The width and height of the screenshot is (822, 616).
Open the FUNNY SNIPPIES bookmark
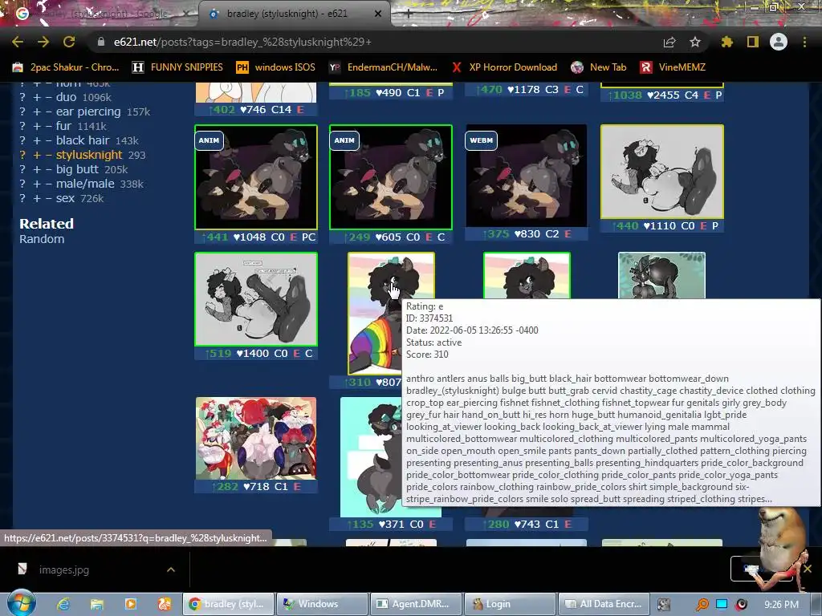click(x=177, y=67)
